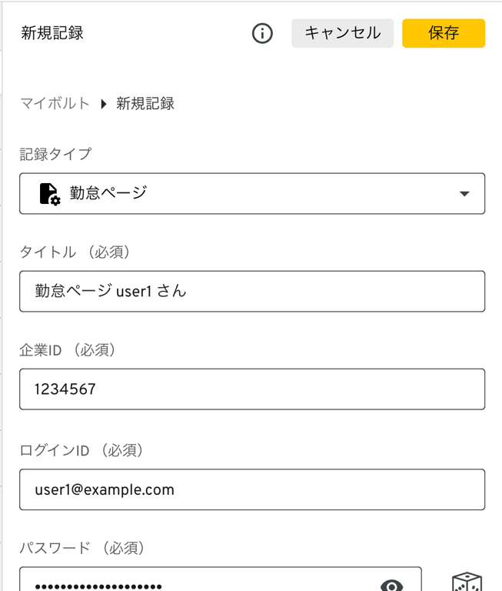Click the パスワード (必須) label
502x591 pixels.
pos(82,548)
